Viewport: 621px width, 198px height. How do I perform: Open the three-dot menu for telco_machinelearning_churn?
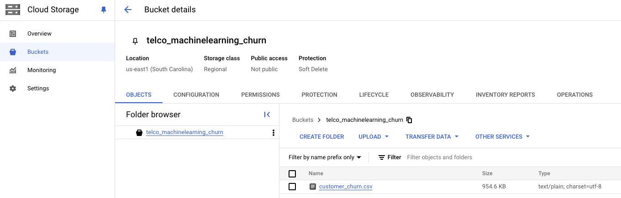tap(274, 133)
